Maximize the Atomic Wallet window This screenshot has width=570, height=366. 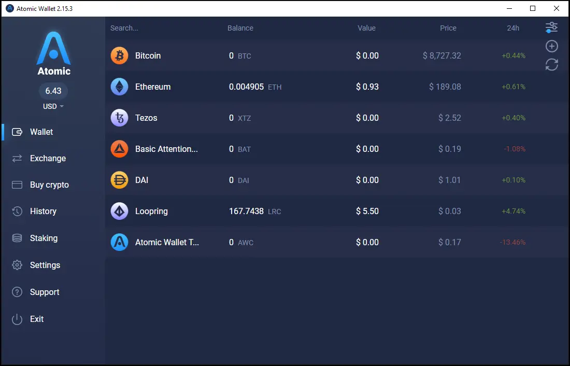(x=533, y=8)
